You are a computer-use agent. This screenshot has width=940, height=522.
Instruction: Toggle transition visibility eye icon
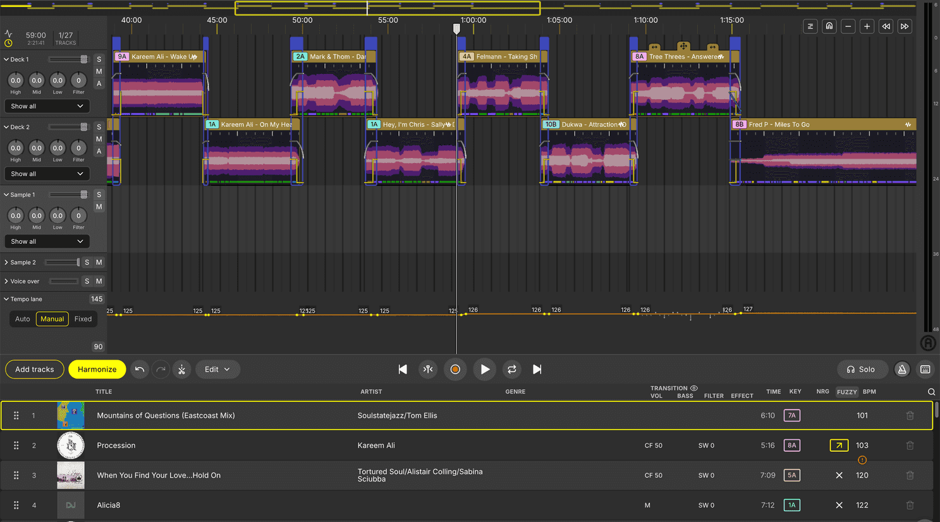[x=693, y=388]
